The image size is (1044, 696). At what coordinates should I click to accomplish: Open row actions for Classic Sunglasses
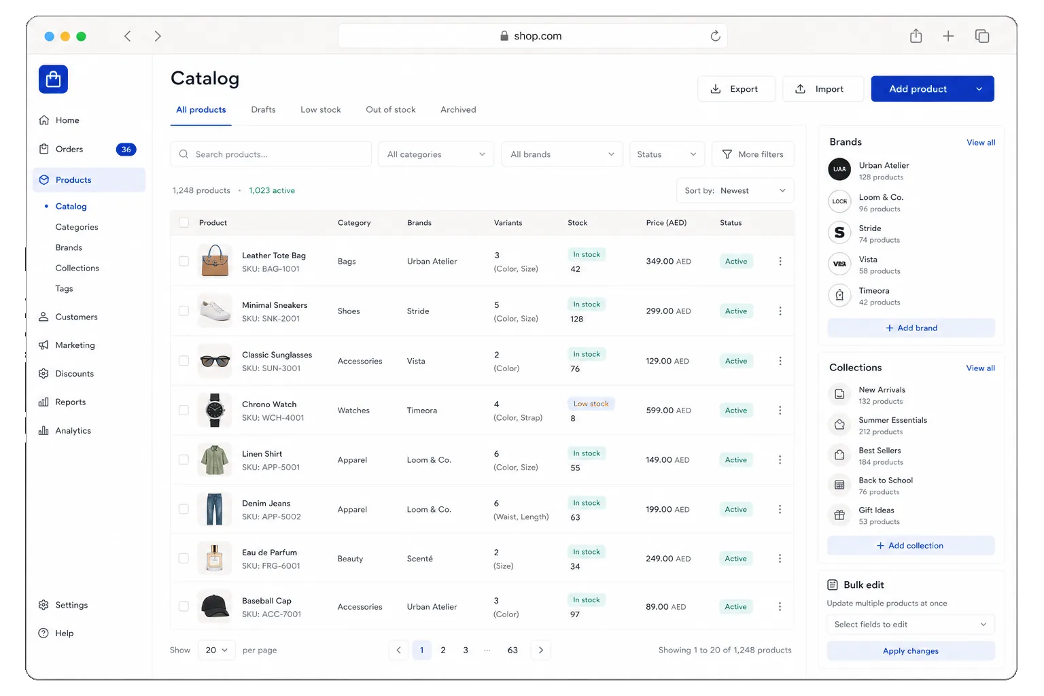point(780,361)
